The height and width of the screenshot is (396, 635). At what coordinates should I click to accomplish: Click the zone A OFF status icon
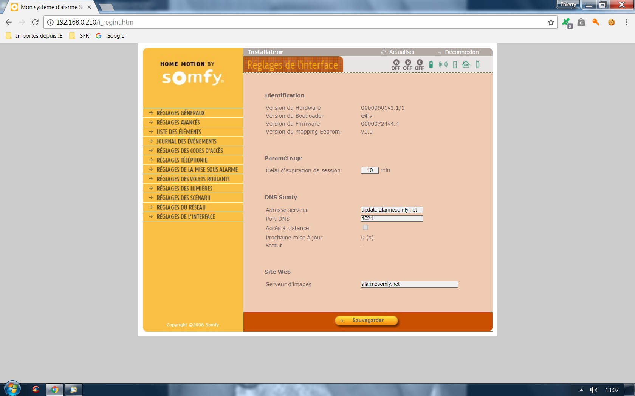[x=396, y=64]
